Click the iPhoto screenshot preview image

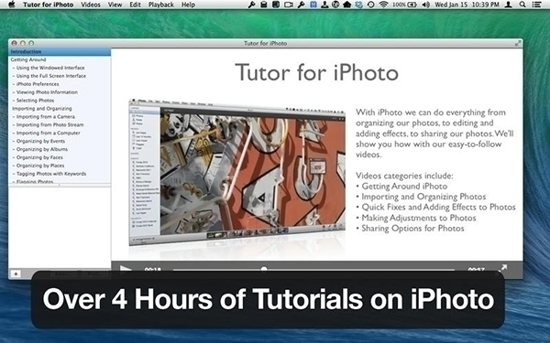point(237,172)
